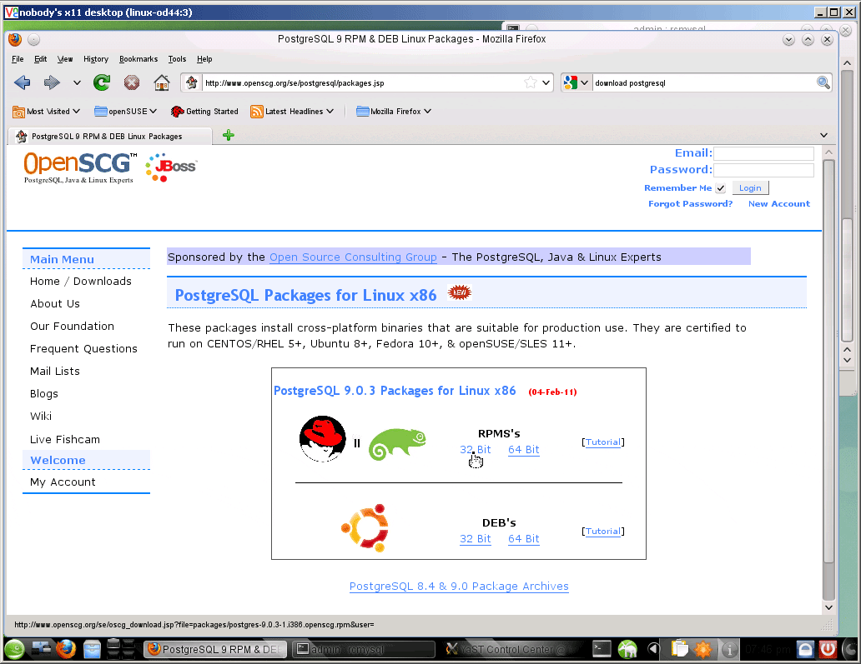Click the search box containing 'download postgresql'

point(704,82)
